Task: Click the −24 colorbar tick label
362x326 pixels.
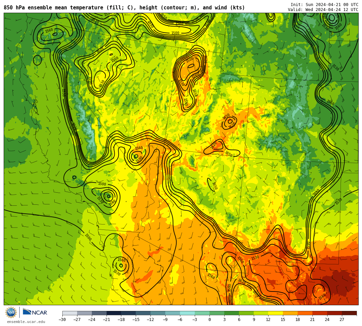Action: [x=92, y=320]
